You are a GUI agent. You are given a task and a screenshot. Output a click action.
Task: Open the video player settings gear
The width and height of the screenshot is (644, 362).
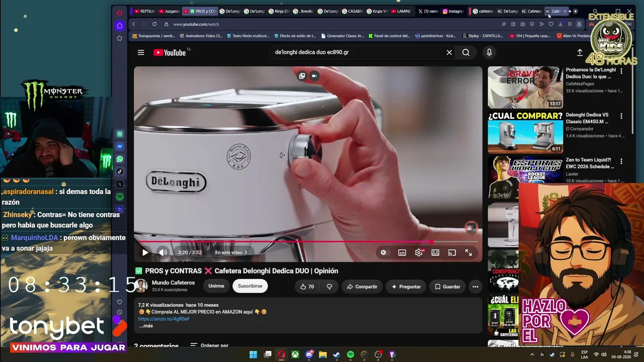pos(419,252)
